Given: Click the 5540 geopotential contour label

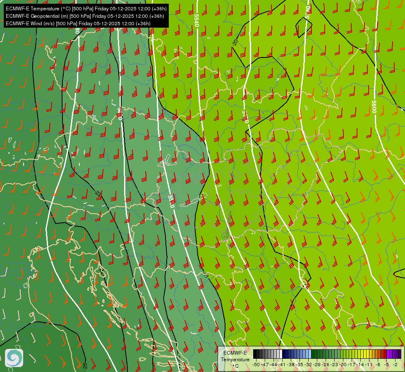Looking at the screenshot, I should [197, 20].
